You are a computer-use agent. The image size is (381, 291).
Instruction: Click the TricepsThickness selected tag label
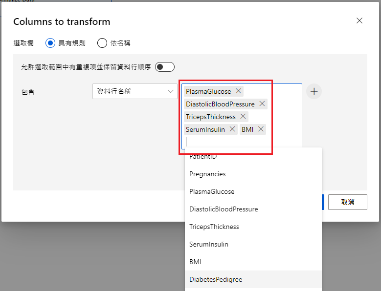pyautogui.click(x=211, y=117)
